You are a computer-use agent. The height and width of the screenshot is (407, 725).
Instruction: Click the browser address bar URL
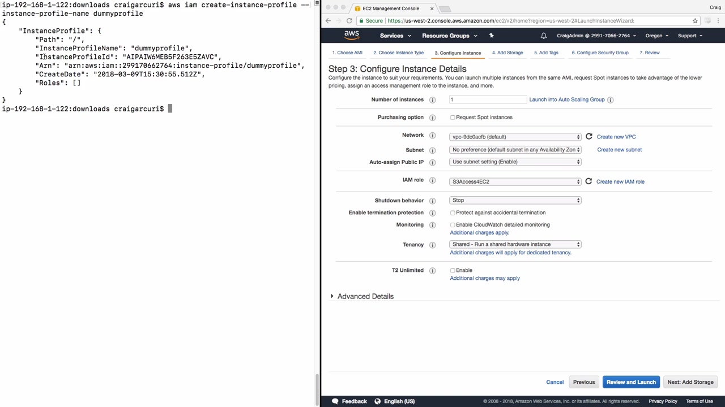pos(511,21)
